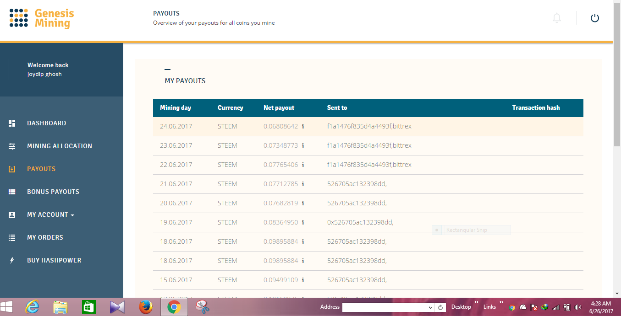Viewport: 621px width, 316px height.
Task: Click the Bonus Payouts list icon
Action: tap(12, 192)
